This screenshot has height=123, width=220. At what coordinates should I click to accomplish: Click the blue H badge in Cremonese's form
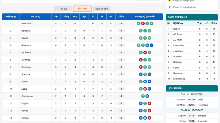tap(147, 96)
